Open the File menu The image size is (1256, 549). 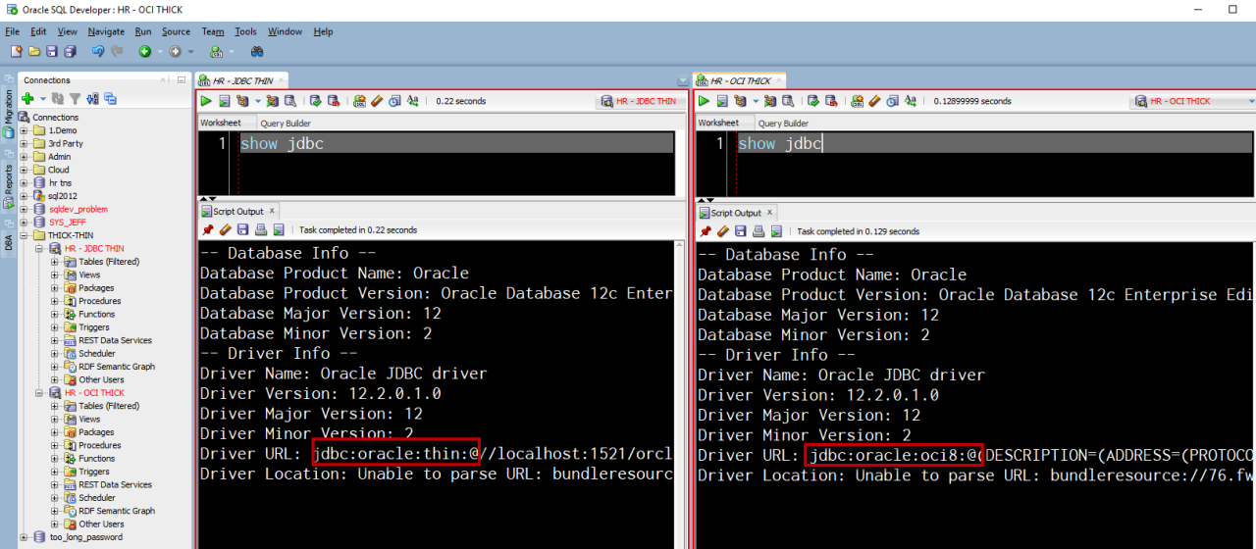(x=12, y=31)
